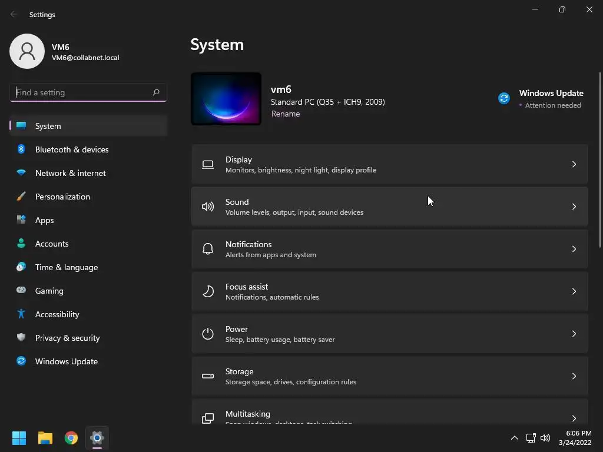Go to Network & internet settings
603x452 pixels.
(88, 173)
